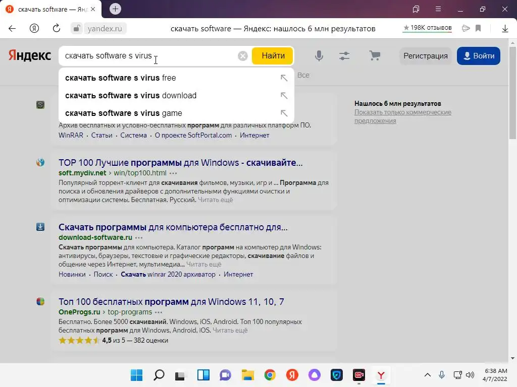517x387 pixels.
Task: Select suggestion 'скачать software s virus download'
Action: 176,95
